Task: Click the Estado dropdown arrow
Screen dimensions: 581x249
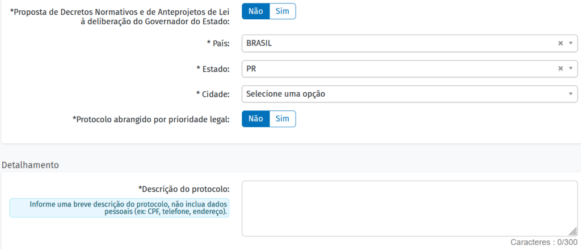Action: (570, 68)
